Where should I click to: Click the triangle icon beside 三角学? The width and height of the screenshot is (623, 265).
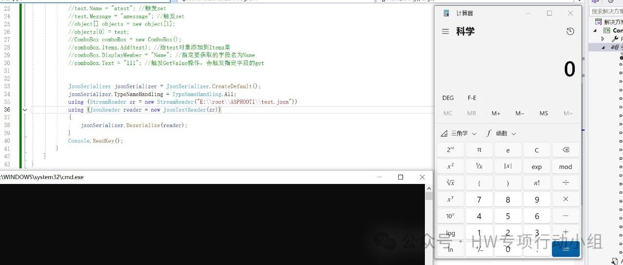pyautogui.click(x=444, y=133)
